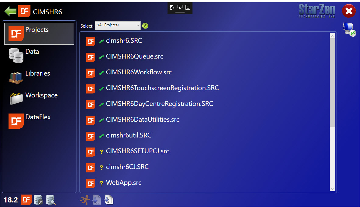The width and height of the screenshot is (360, 207).
Task: Click the green checkmark beside CIMSHR6Workflow.src
Action: point(101,73)
